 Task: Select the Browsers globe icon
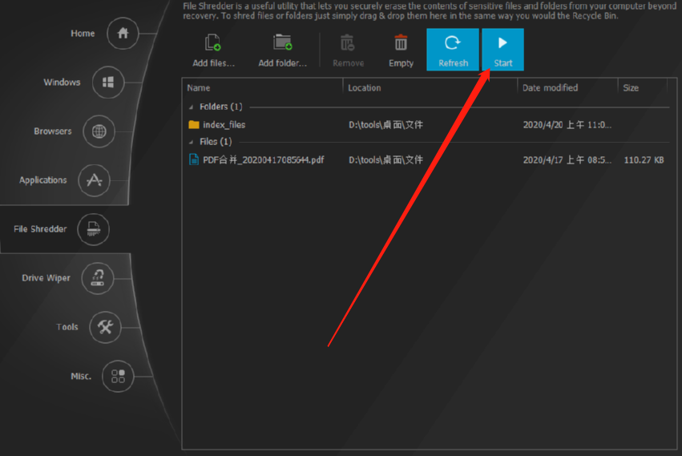coord(99,131)
